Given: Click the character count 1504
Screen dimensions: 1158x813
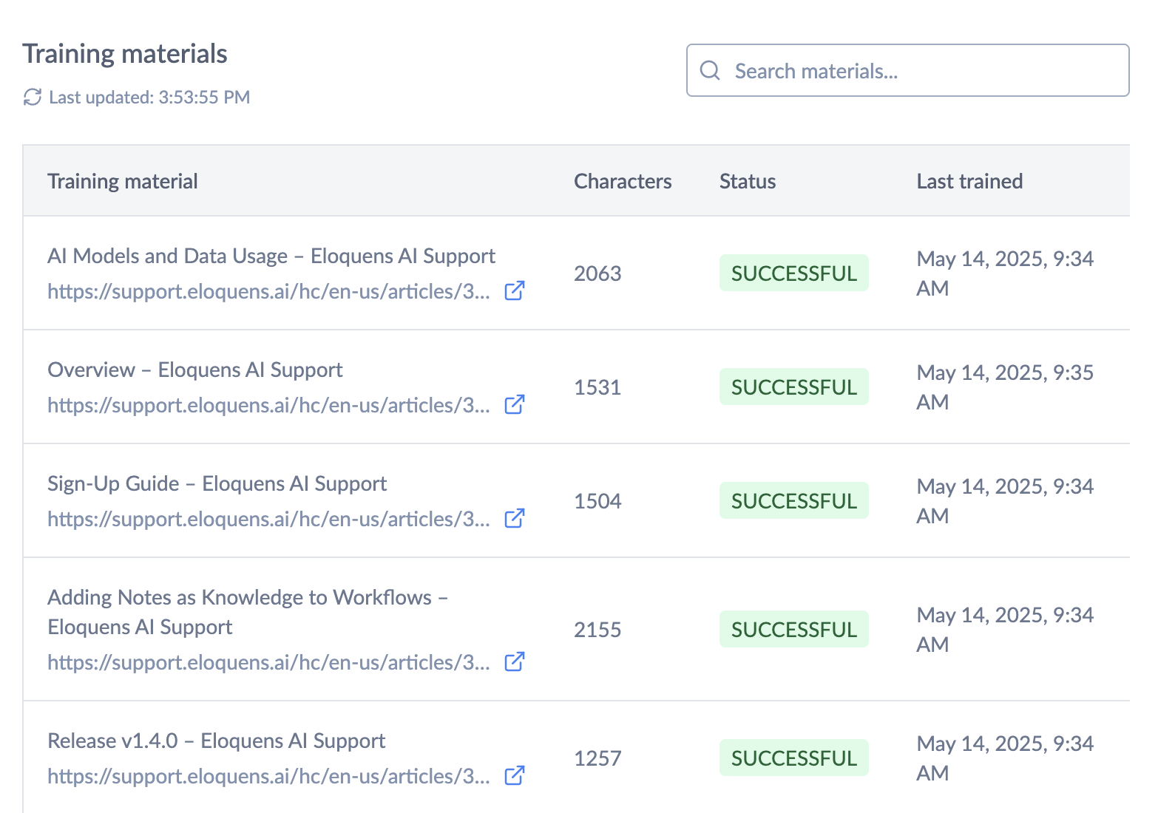Looking at the screenshot, I should 597,501.
